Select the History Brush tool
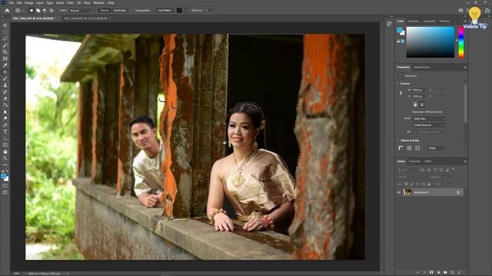The width and height of the screenshot is (492, 276). coord(5,92)
